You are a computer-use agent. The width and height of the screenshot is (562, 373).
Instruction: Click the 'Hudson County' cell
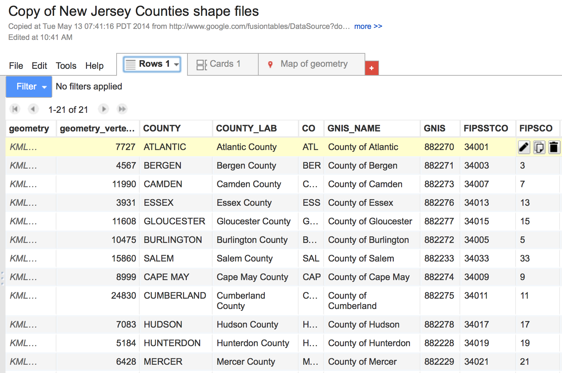255,324
